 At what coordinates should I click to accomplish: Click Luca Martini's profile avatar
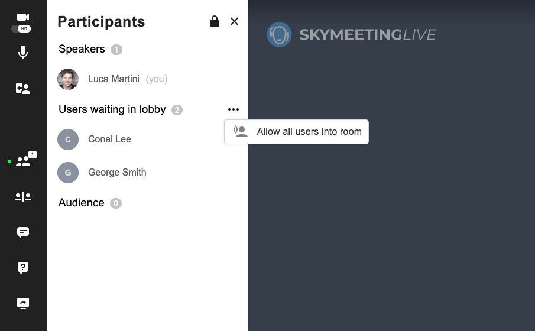coord(68,79)
